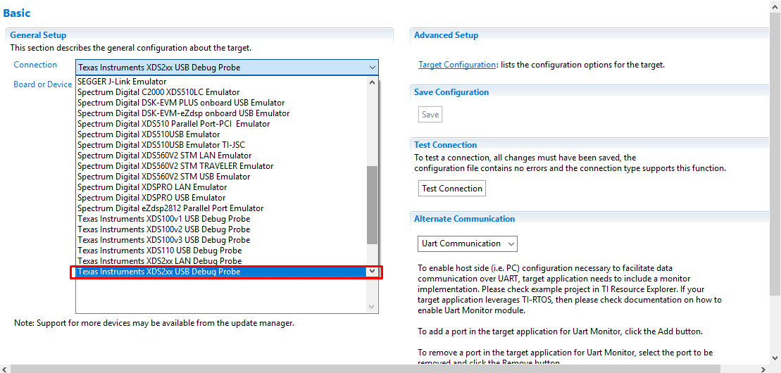This screenshot has width=781, height=373.
Task: Click the Save configuration button
Action: (430, 115)
